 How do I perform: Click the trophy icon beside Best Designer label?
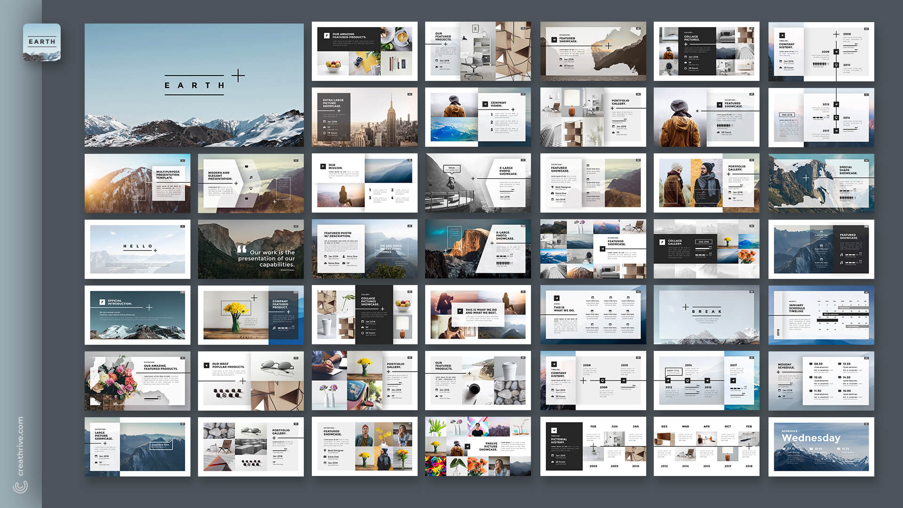[553, 187]
